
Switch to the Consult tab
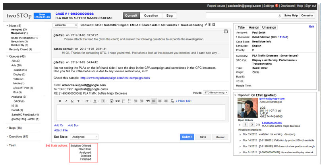click(131, 15)
